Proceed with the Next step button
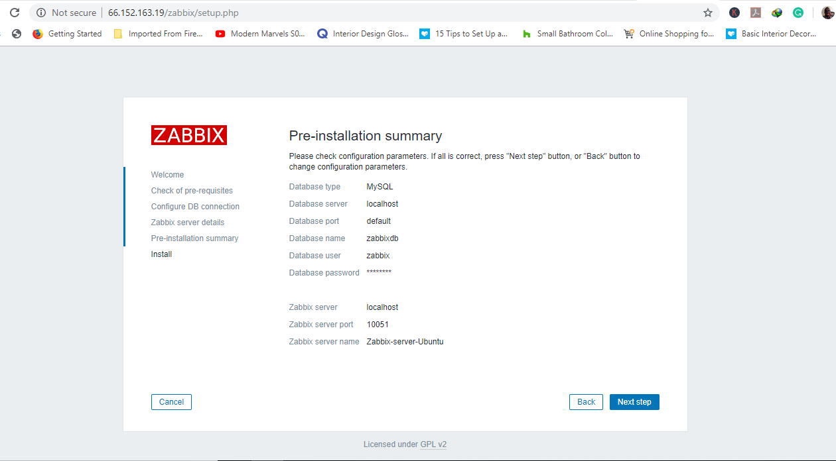The width and height of the screenshot is (836, 461). [x=634, y=402]
